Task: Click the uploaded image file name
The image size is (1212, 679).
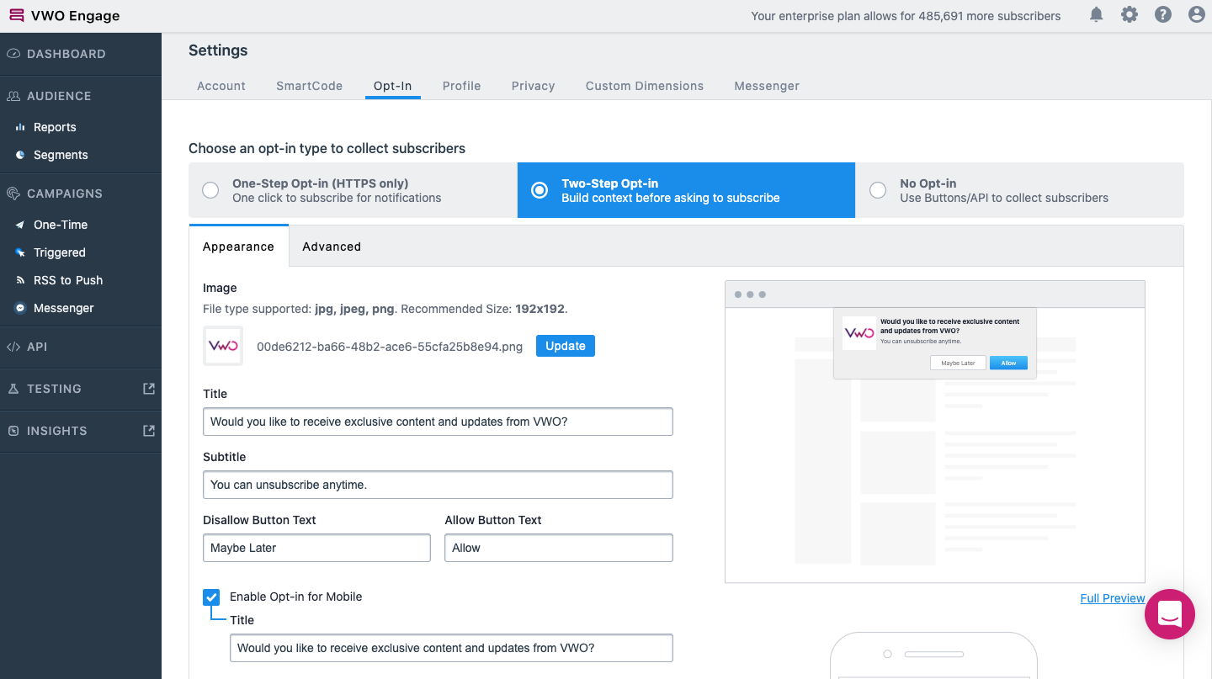Action: pyautogui.click(x=390, y=346)
